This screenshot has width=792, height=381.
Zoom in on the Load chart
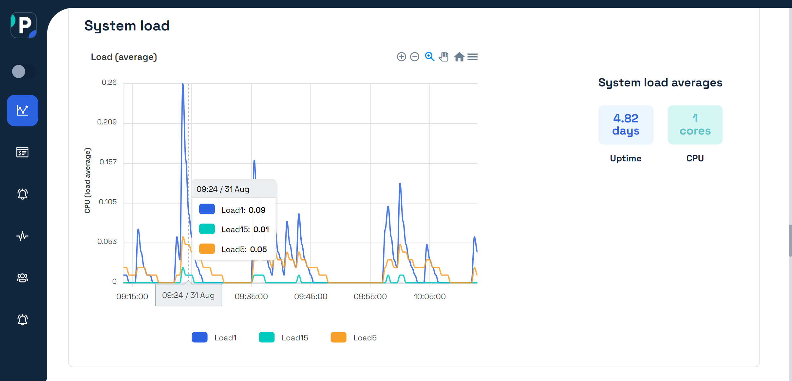point(401,57)
